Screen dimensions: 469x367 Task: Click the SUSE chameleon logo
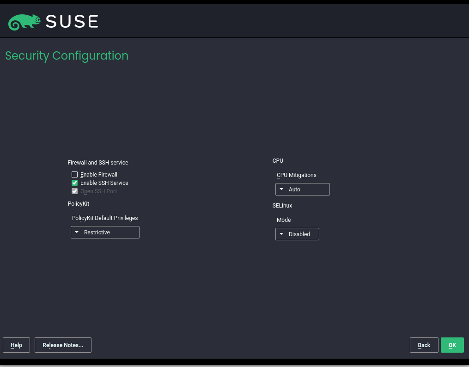coord(24,21)
